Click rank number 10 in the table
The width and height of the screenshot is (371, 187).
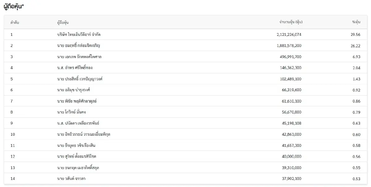12,134
